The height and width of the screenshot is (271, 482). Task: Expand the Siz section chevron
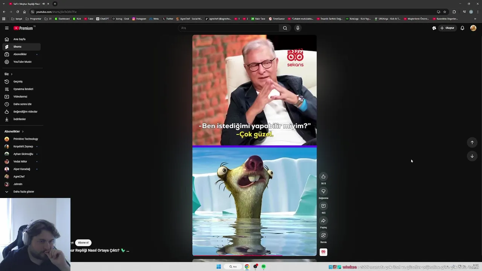[x=12, y=74]
